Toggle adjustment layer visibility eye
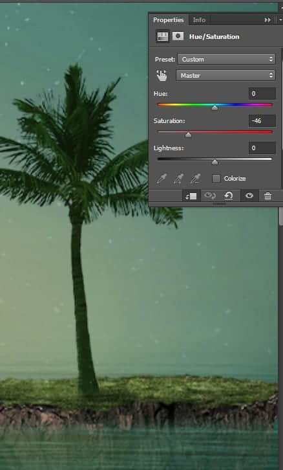Viewport: 283px width, 470px height. [x=249, y=196]
